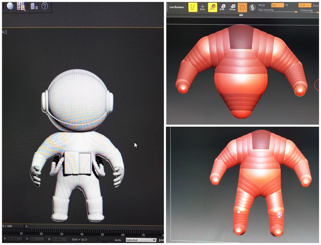Click the timeline frame slider 0 / 100
The height and width of the screenshot is (245, 321).
point(13,226)
